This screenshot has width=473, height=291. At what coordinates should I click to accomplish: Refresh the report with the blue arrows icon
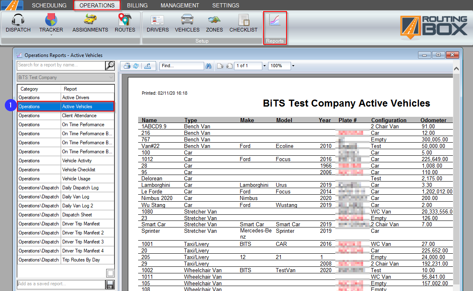136,66
